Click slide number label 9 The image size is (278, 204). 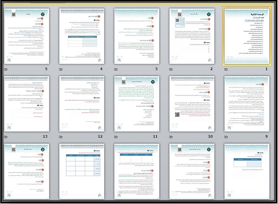(x=266, y=136)
